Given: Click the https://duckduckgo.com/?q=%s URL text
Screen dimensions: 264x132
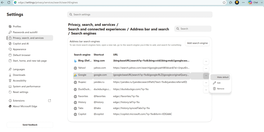Looking at the screenshot, I should click(131, 89).
